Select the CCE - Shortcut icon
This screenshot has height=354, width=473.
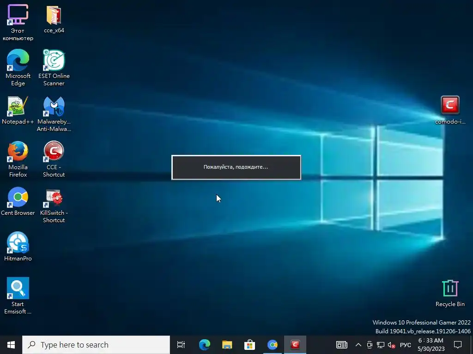tap(54, 159)
